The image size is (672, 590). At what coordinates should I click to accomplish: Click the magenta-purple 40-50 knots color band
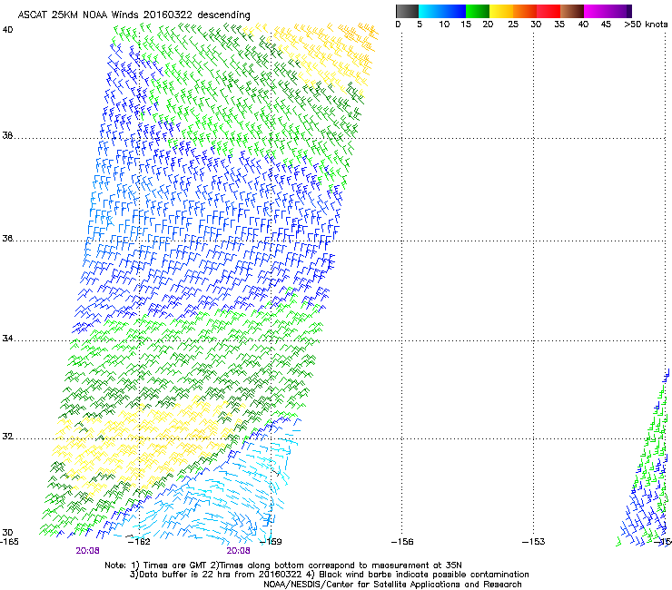608,11
